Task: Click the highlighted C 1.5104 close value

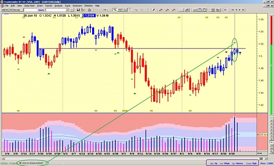Action: (x=89, y=15)
